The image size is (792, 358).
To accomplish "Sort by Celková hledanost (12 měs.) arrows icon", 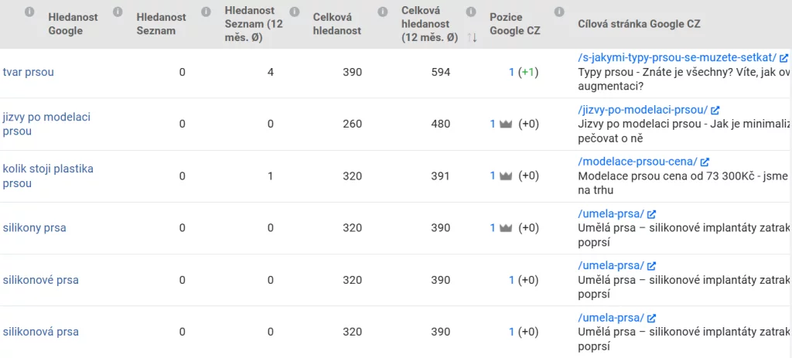I will click(472, 38).
